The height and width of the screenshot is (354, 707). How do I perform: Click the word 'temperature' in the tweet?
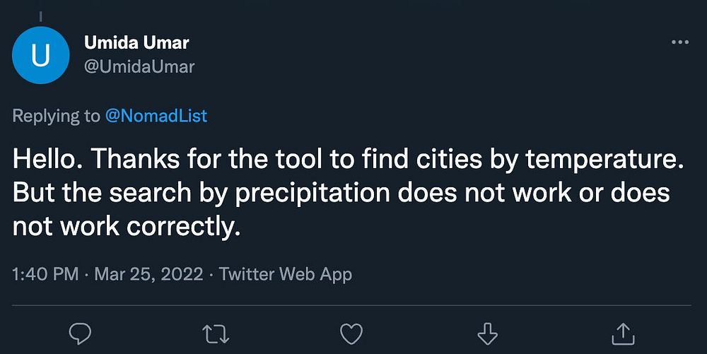click(603, 160)
